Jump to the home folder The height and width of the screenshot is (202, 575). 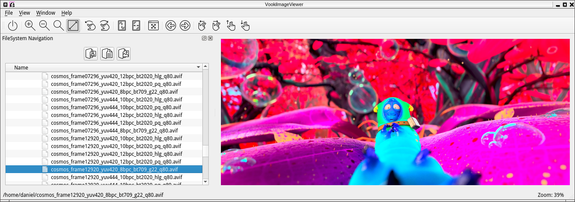pos(91,54)
